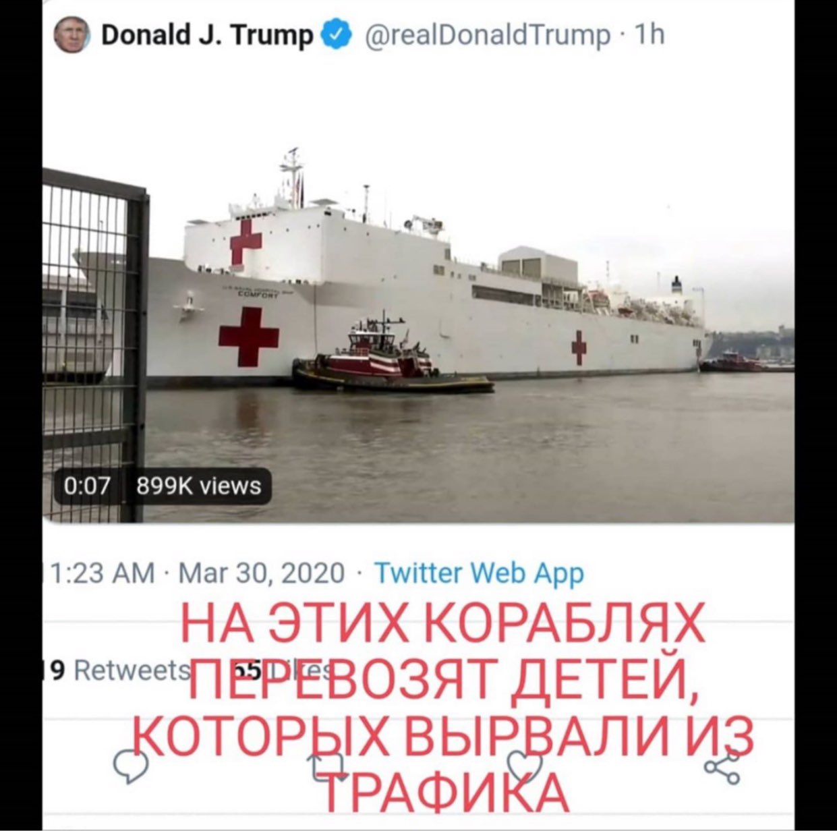This screenshot has height=831, width=837.
Task: Click the 0:07 video duration badge
Action: click(x=86, y=486)
